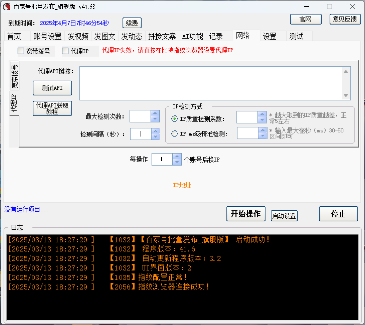Click the 每操作 account count field

162,159
